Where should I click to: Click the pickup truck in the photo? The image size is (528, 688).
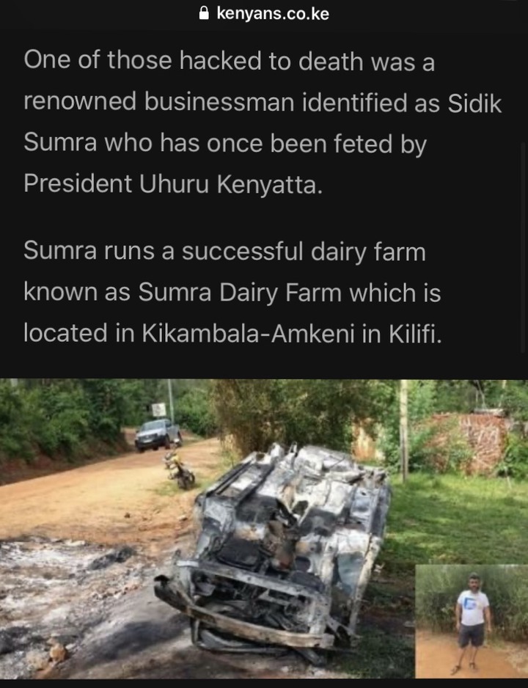(x=158, y=434)
